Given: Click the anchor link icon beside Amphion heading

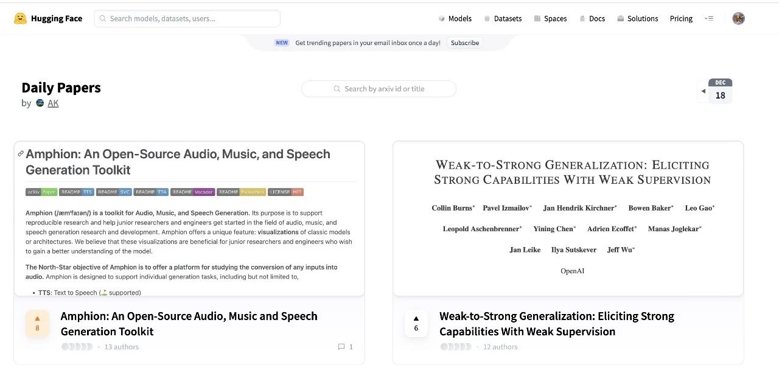Looking at the screenshot, I should tap(21, 154).
